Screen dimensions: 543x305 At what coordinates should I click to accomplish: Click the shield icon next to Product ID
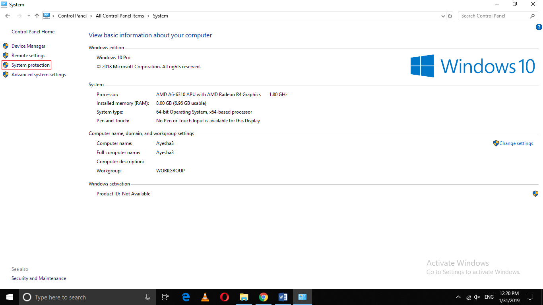[535, 193]
